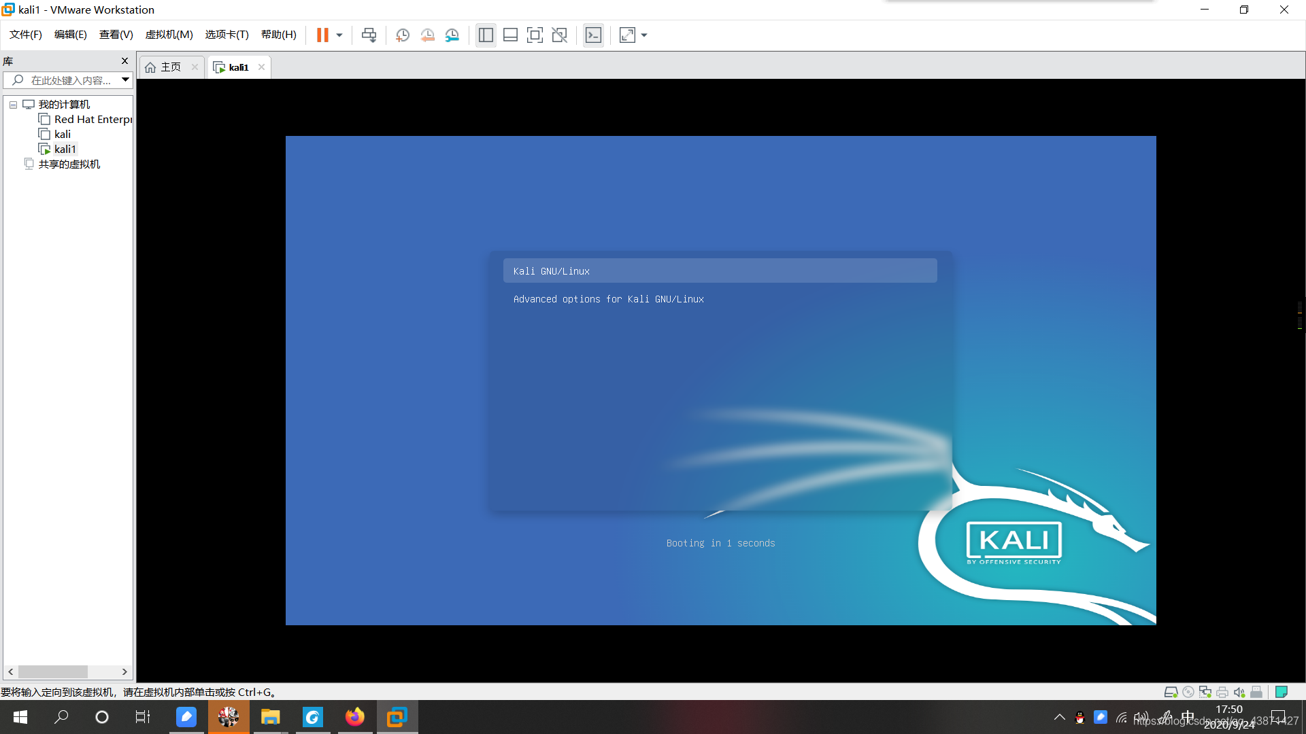Click the USB controller status icon
Screen dimensions: 1306x734
point(1256,692)
